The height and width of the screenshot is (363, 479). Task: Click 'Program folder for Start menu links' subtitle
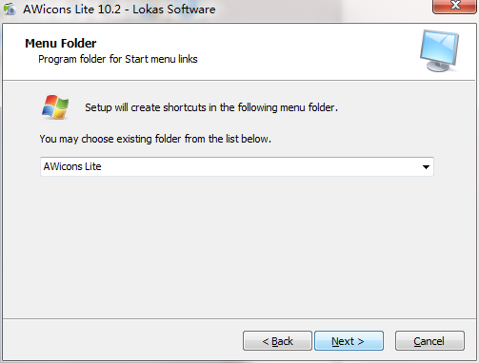point(118,59)
